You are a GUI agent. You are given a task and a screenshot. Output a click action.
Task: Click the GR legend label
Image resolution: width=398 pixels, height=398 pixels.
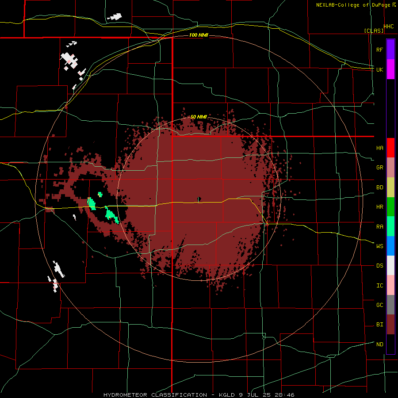379,168
